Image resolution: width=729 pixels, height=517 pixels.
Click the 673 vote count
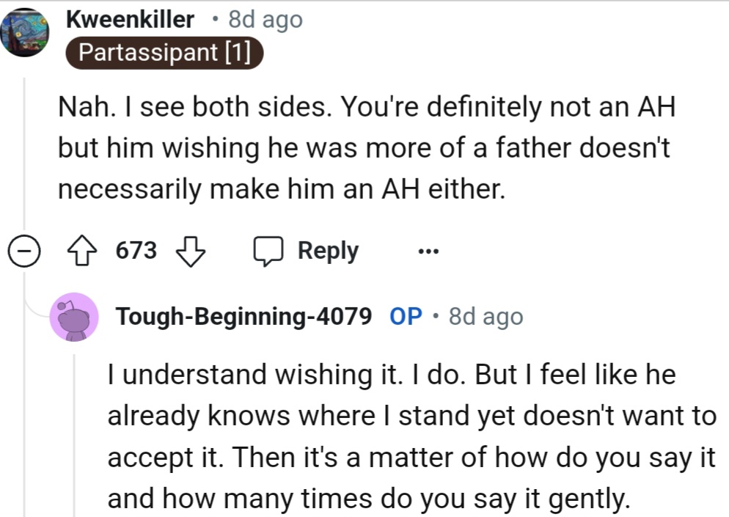coord(136,251)
